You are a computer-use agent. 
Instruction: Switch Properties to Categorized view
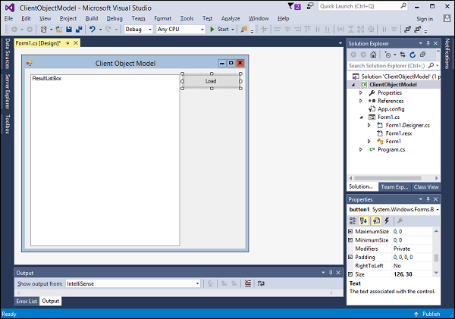pyautogui.click(x=353, y=220)
